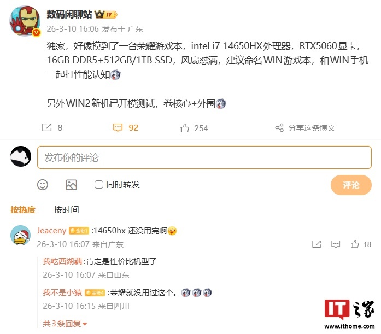Viewport: 381px width, 334px height.
Task: Sort comments by 按时间
Action: (66, 209)
